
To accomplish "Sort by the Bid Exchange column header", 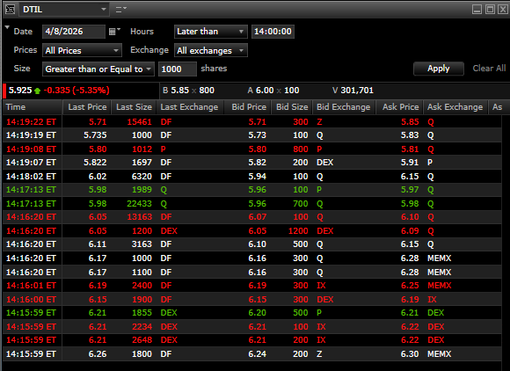I will pyautogui.click(x=344, y=107).
